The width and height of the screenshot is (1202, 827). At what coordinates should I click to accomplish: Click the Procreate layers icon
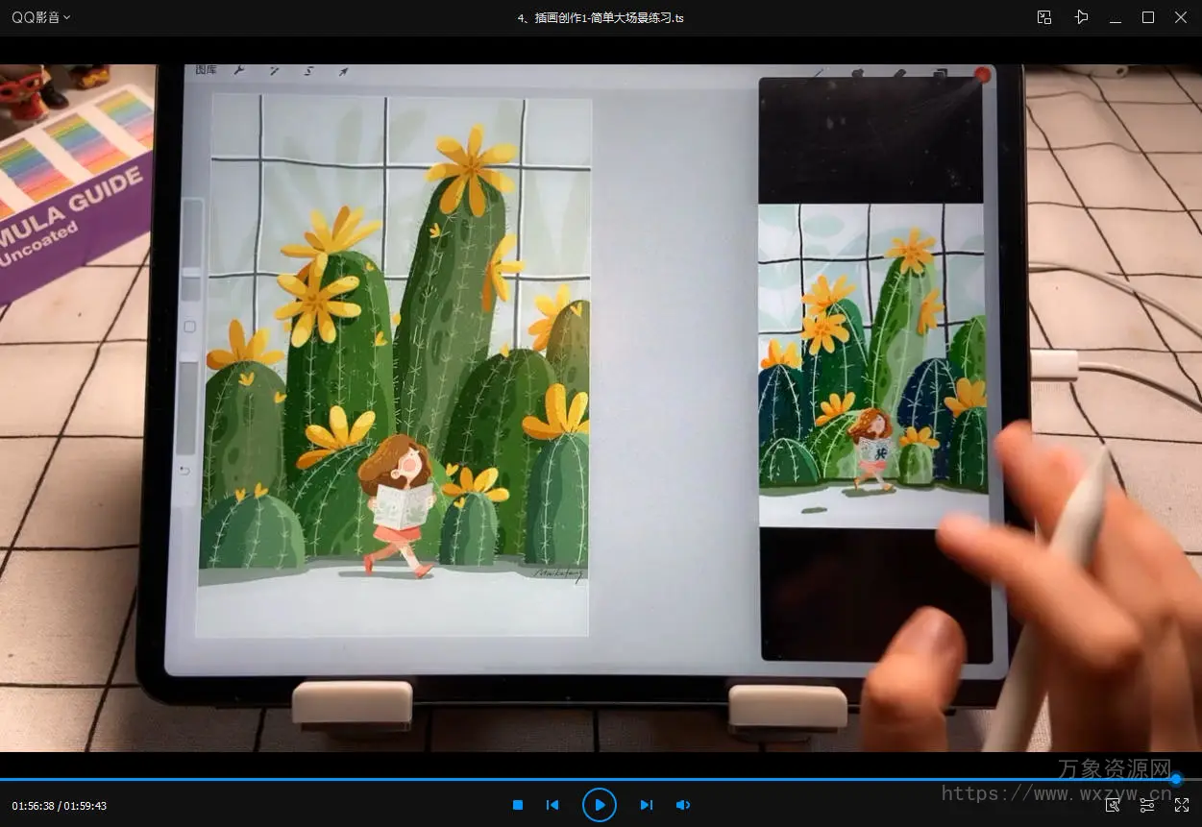coord(941,73)
